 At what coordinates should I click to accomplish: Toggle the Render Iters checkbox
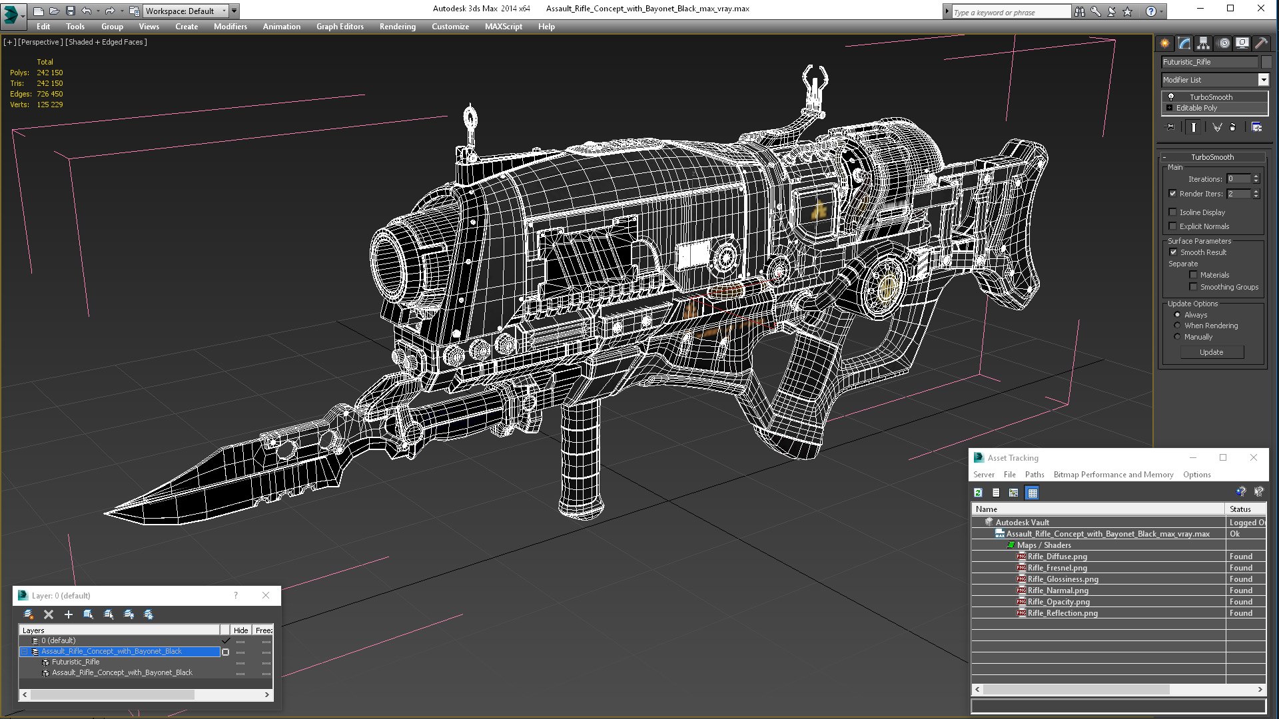coord(1173,194)
